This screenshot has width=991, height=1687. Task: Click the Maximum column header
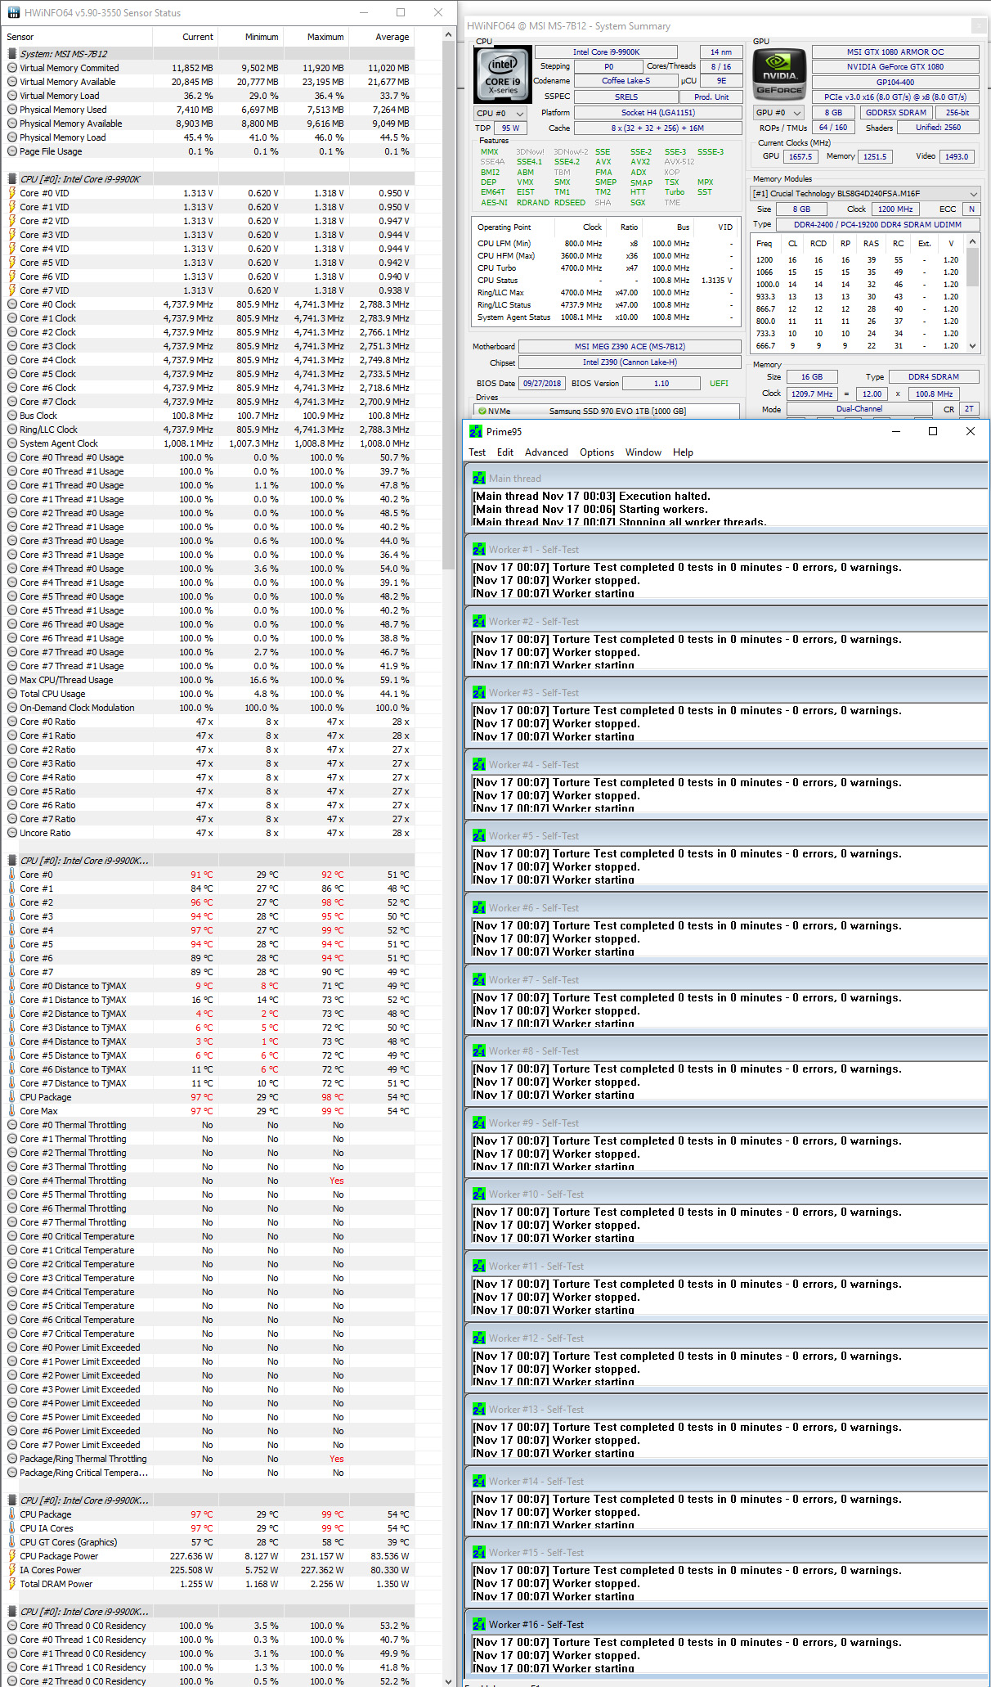click(316, 37)
